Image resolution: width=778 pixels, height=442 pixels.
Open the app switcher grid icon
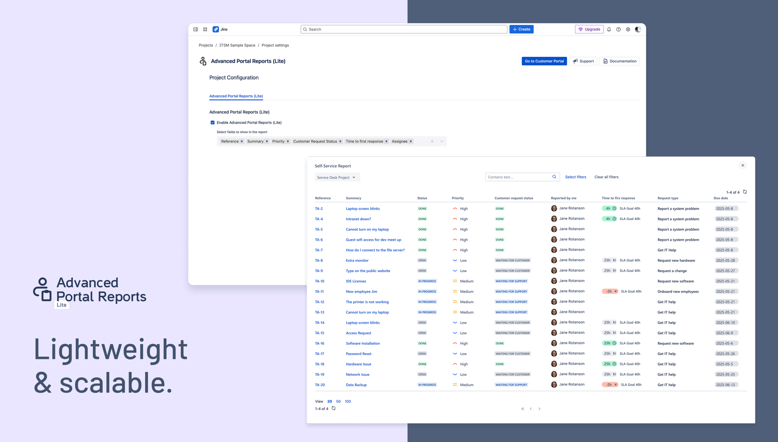(x=205, y=29)
